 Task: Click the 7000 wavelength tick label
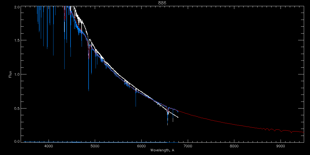tap(188, 146)
